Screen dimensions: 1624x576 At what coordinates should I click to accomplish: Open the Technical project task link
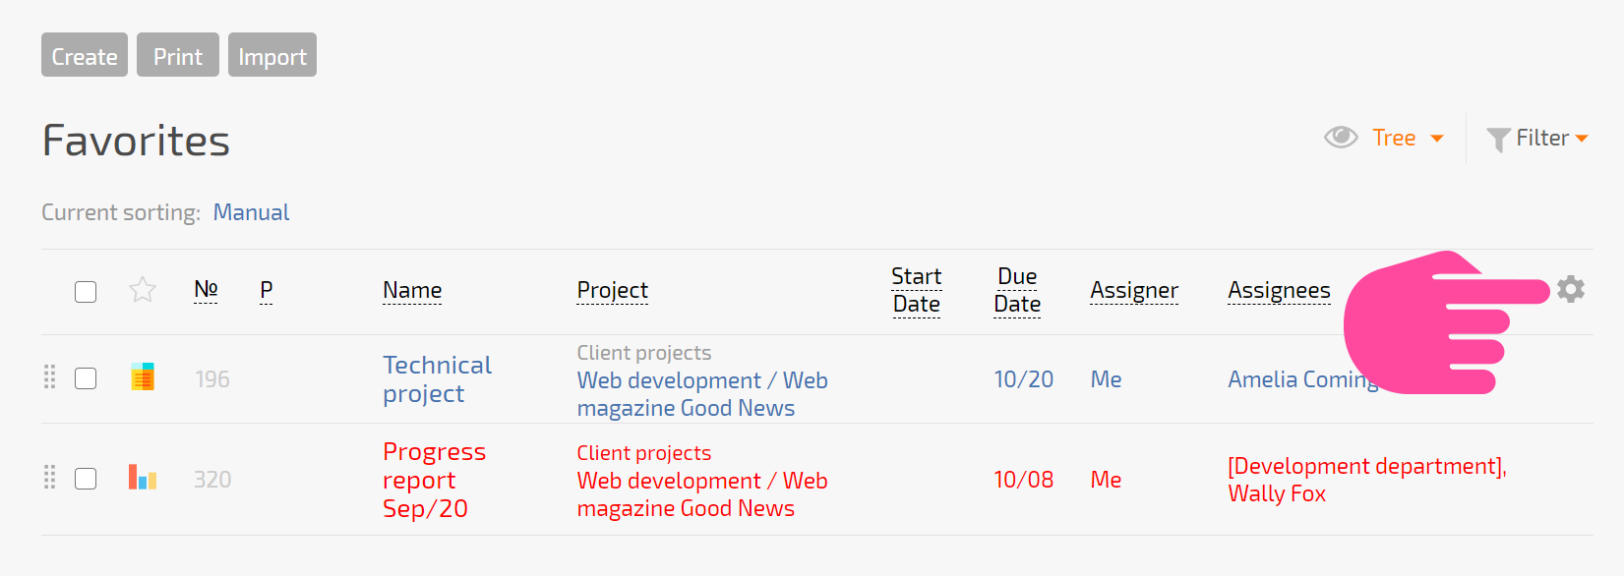[x=437, y=379]
